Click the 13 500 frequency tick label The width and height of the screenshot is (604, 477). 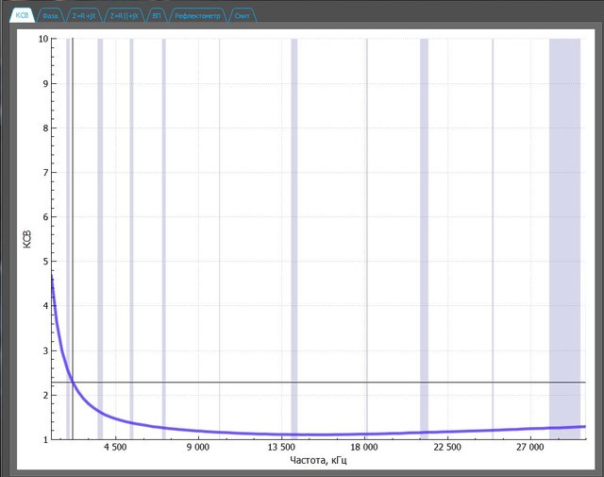point(283,447)
